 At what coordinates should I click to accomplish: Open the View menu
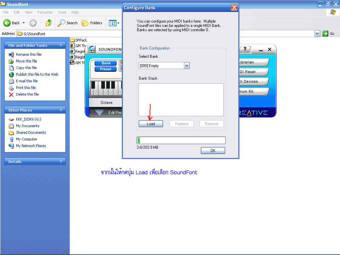(29, 12)
